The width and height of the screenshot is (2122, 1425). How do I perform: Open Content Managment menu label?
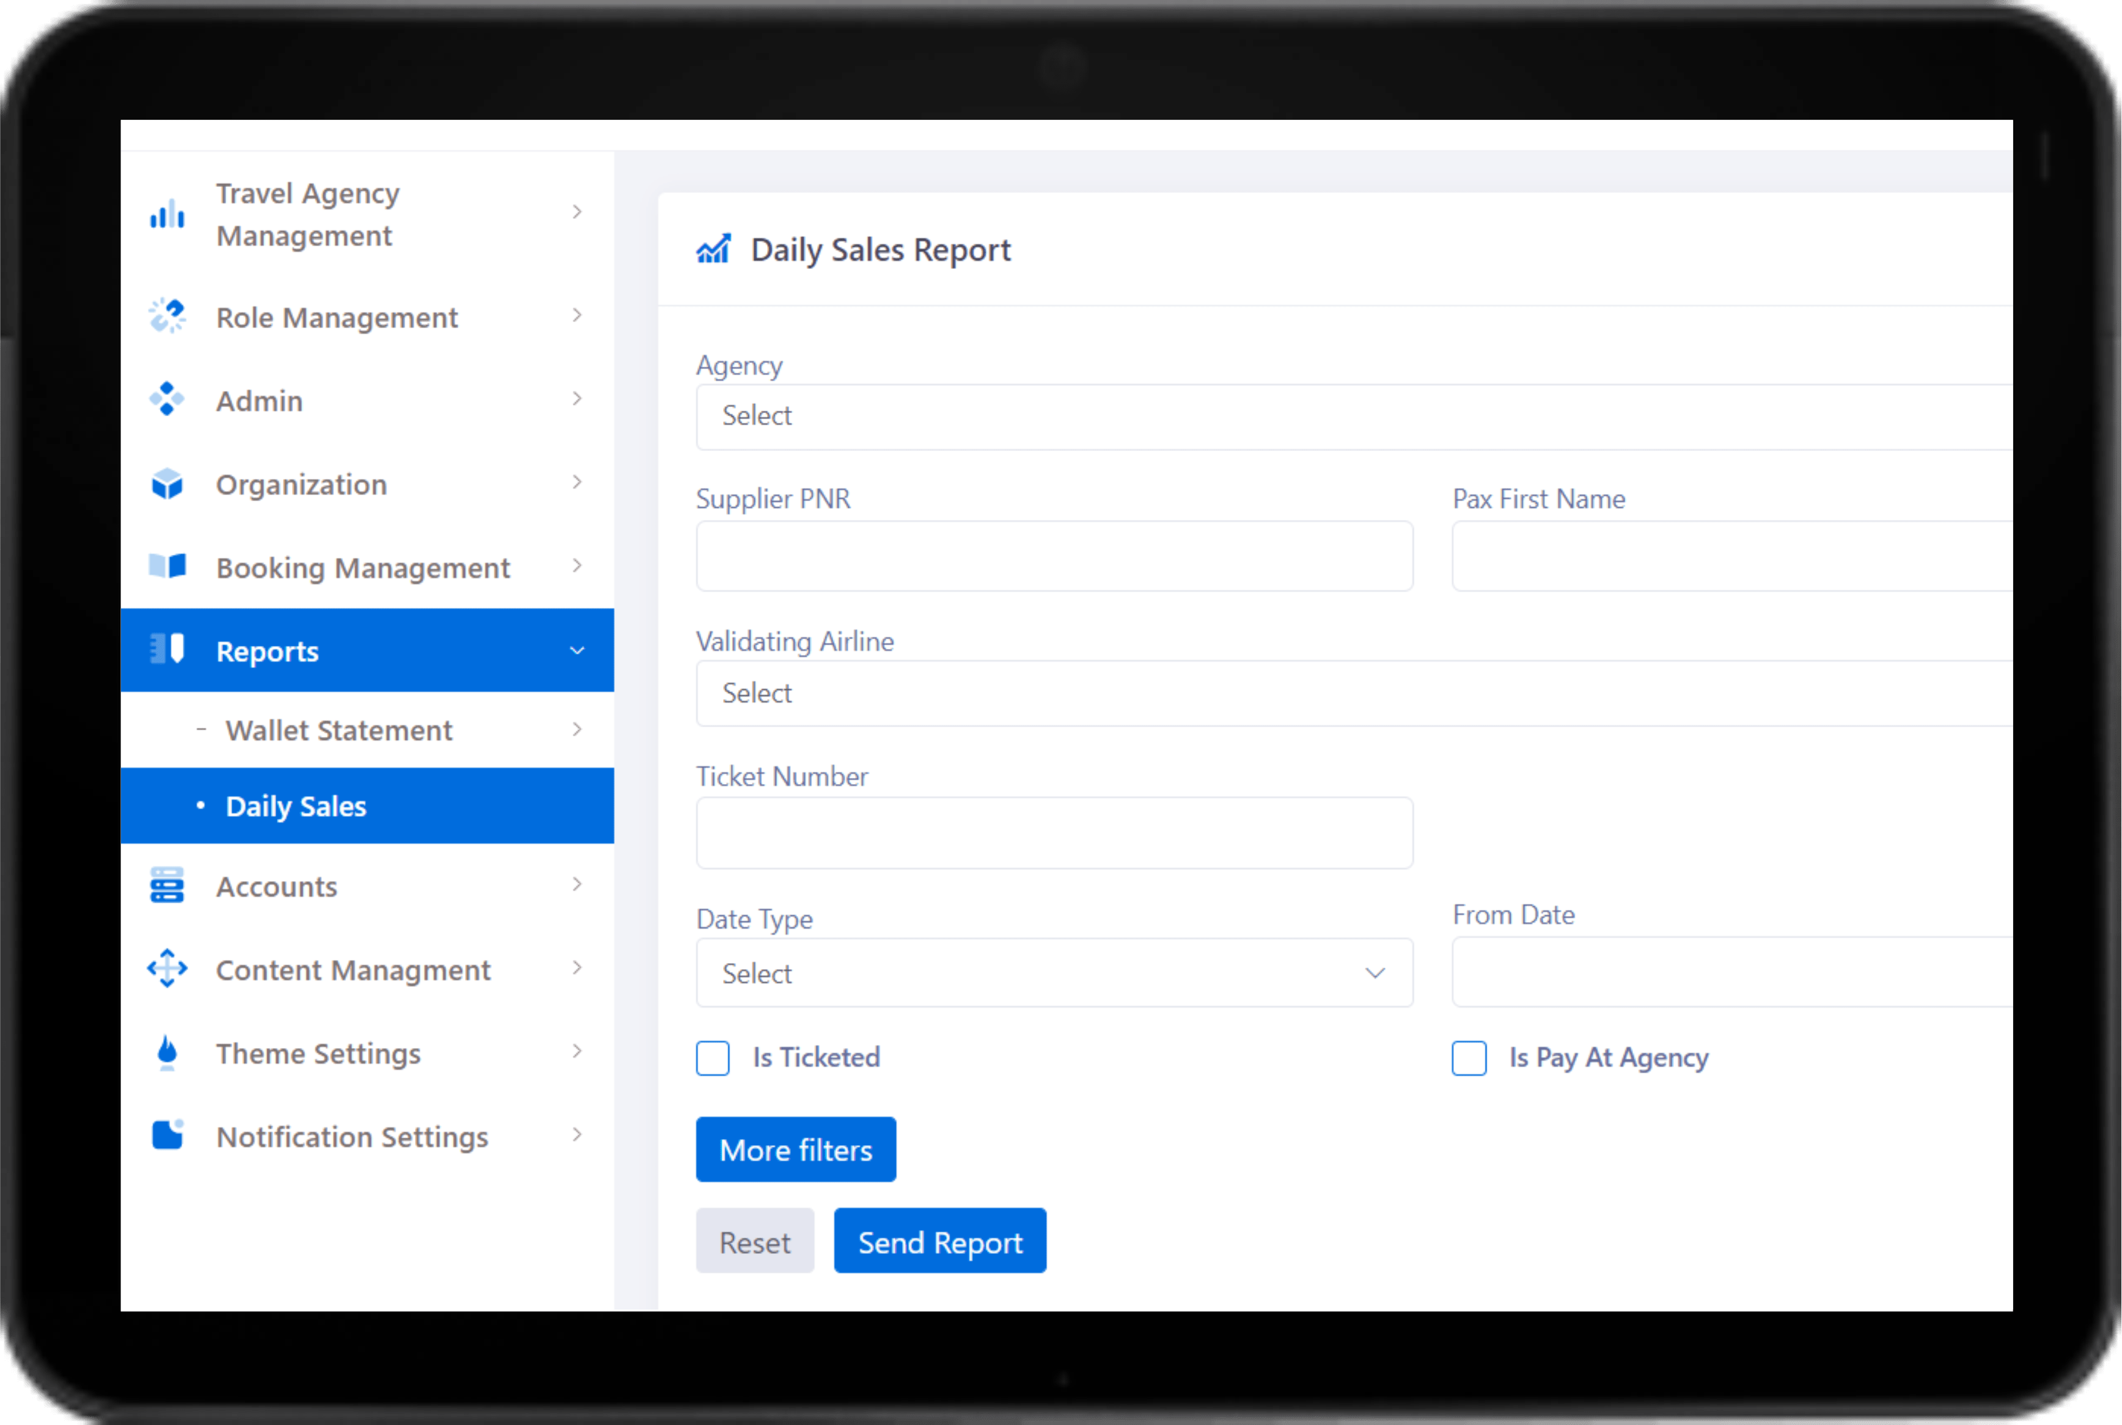click(353, 970)
